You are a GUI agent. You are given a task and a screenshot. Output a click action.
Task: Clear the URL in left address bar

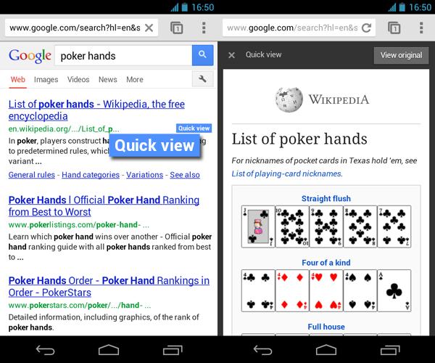coord(149,28)
